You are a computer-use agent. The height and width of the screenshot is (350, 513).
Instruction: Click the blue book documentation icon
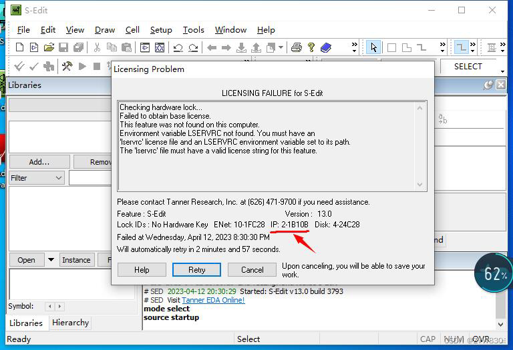(x=326, y=48)
